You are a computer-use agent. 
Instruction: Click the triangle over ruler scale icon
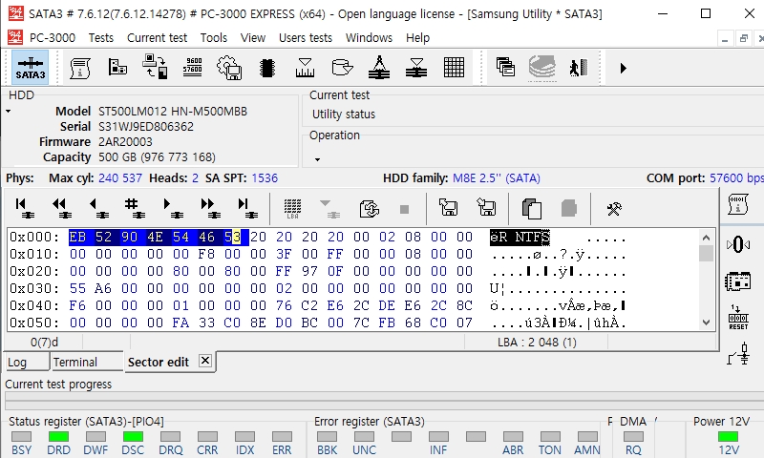[x=305, y=68]
